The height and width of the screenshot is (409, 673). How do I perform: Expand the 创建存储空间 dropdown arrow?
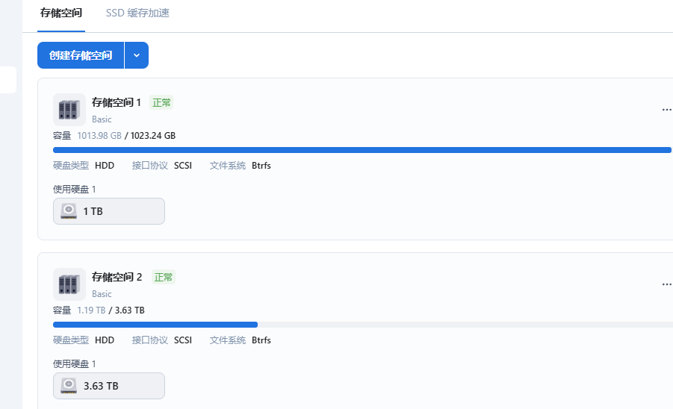point(137,55)
